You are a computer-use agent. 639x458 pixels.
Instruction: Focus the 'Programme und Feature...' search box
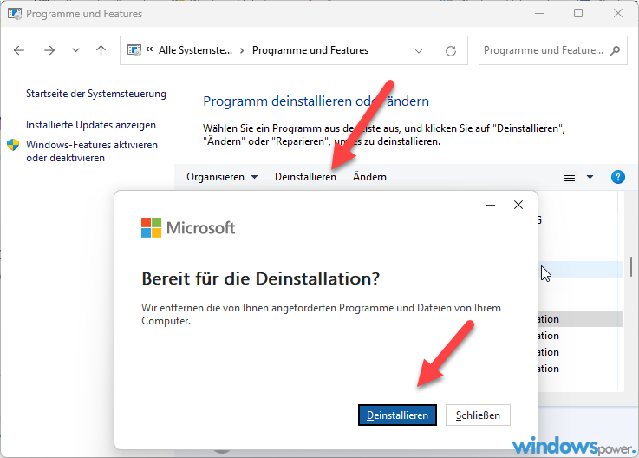[x=553, y=50]
